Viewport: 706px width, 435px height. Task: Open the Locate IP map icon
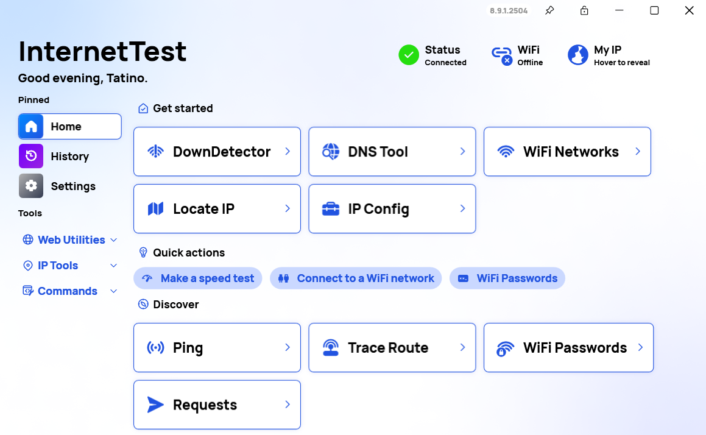click(x=156, y=209)
